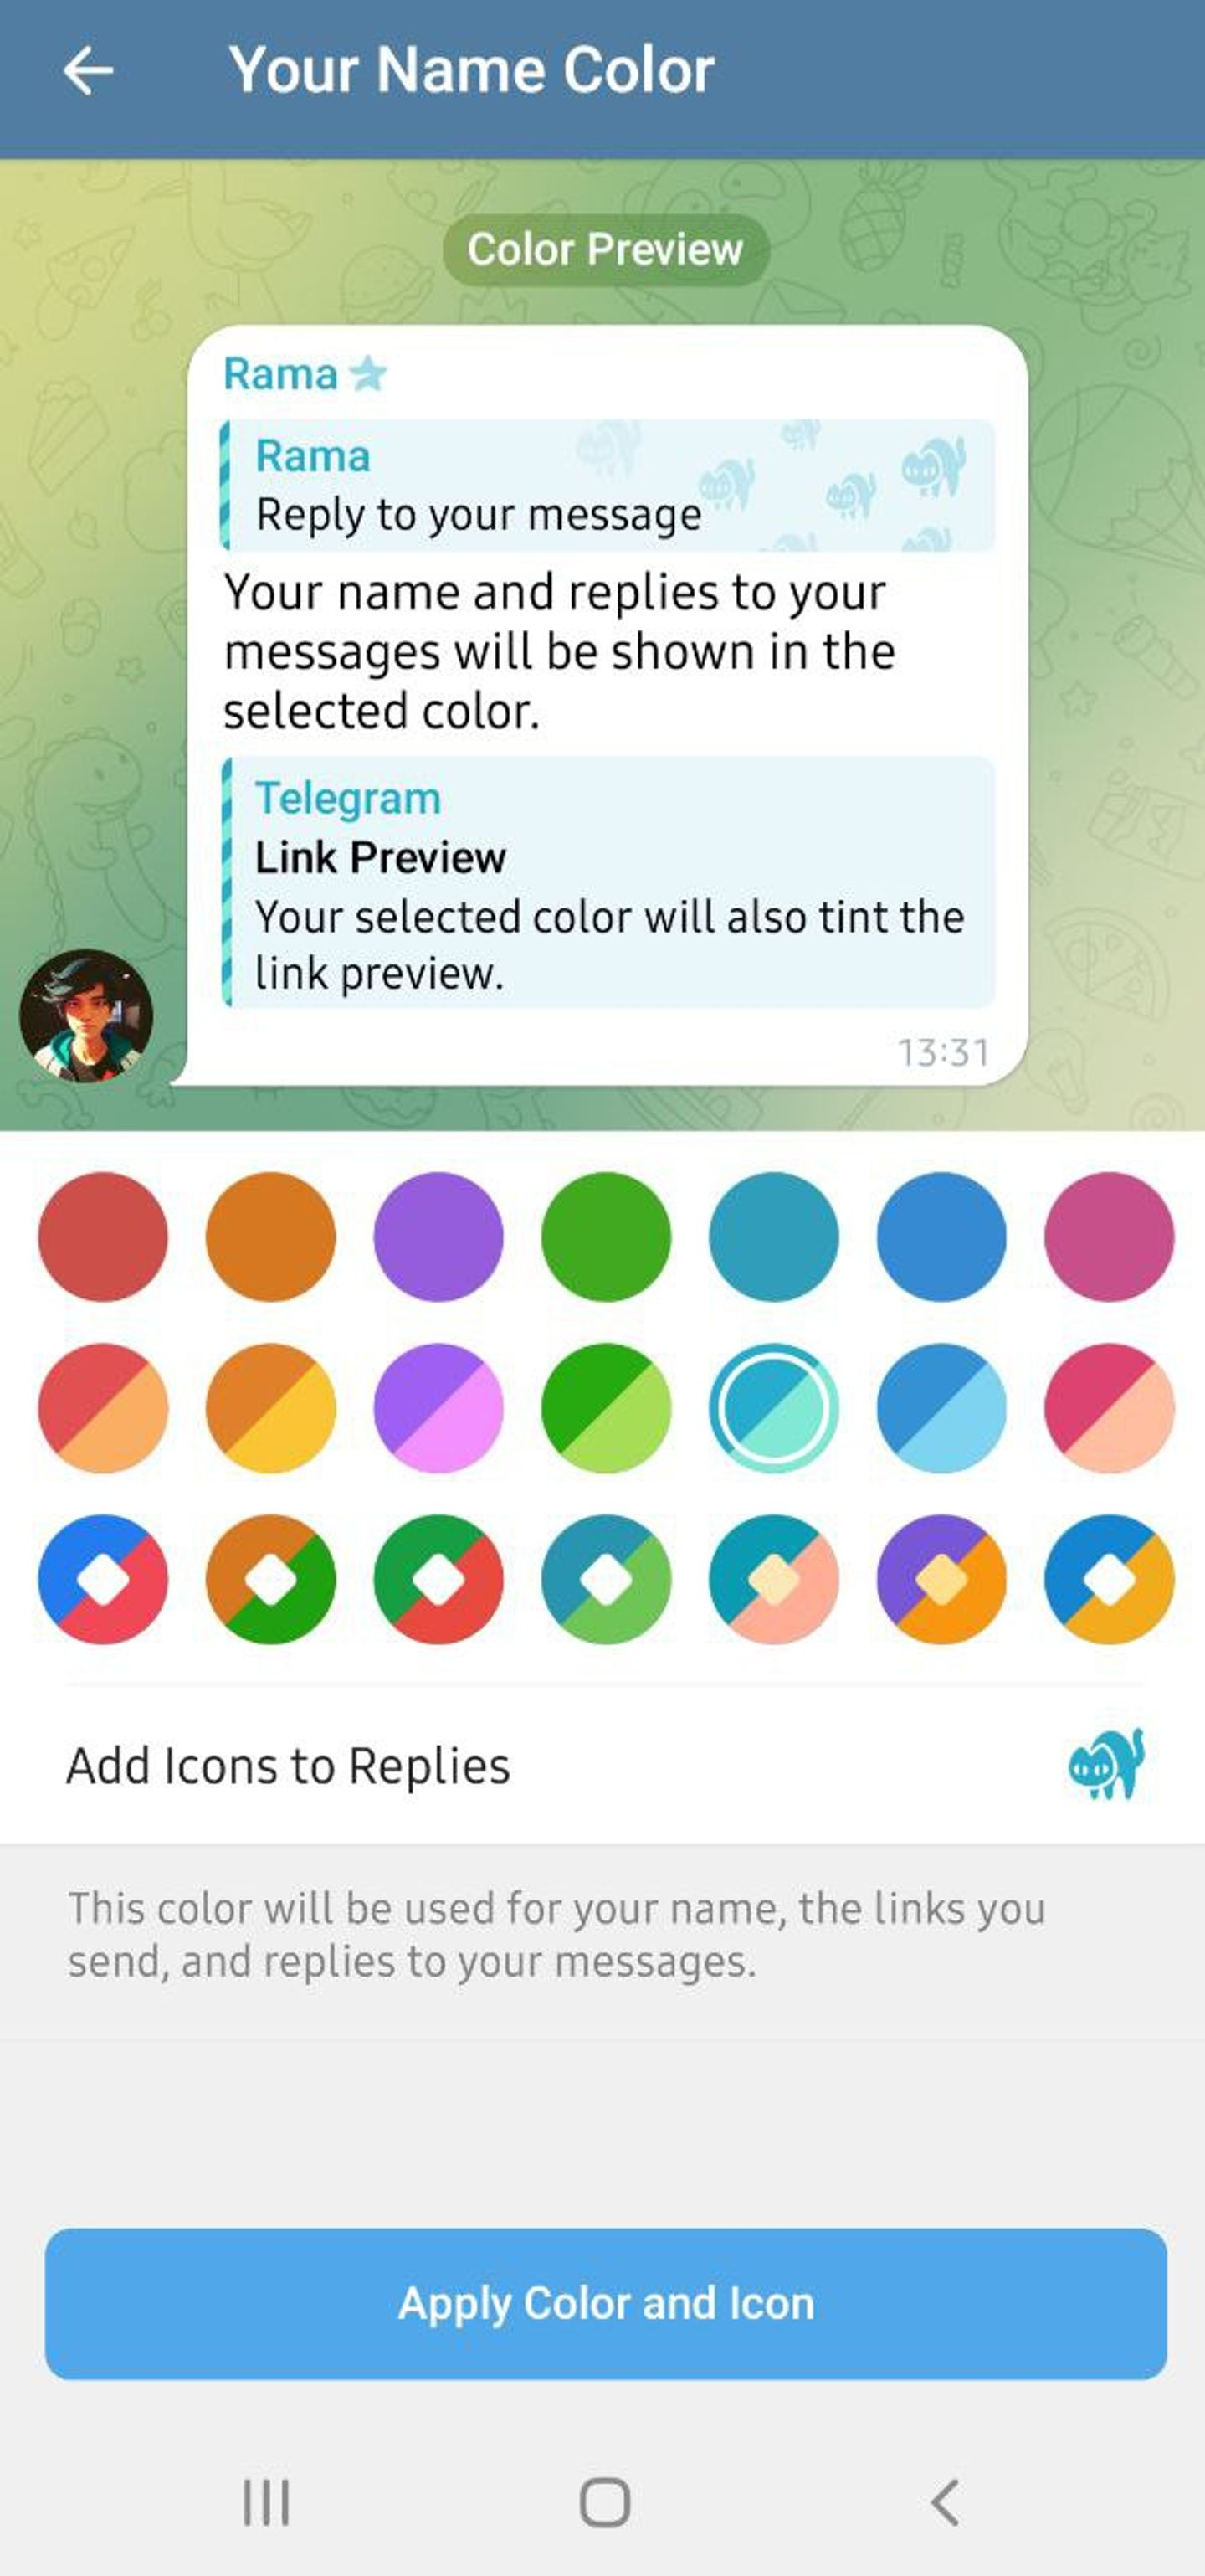Select the solid orange color
The width and height of the screenshot is (1205, 2576).
pos(271,1237)
